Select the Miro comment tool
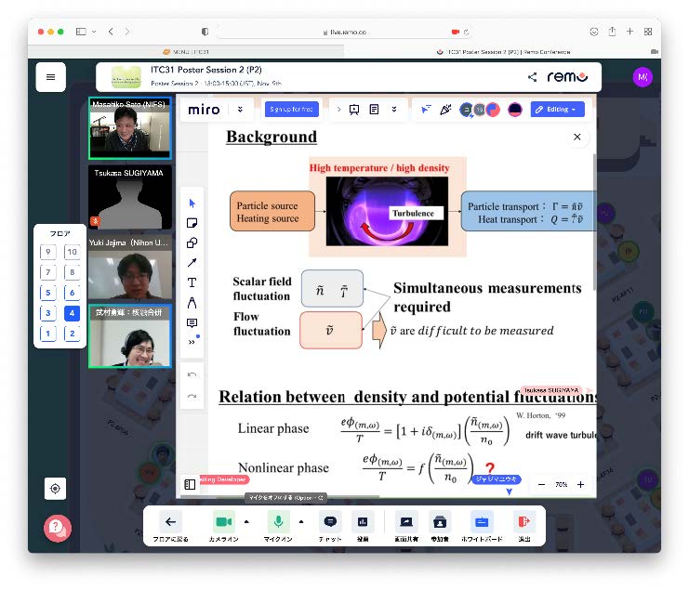Screen dimensions: 689x590 (192, 323)
